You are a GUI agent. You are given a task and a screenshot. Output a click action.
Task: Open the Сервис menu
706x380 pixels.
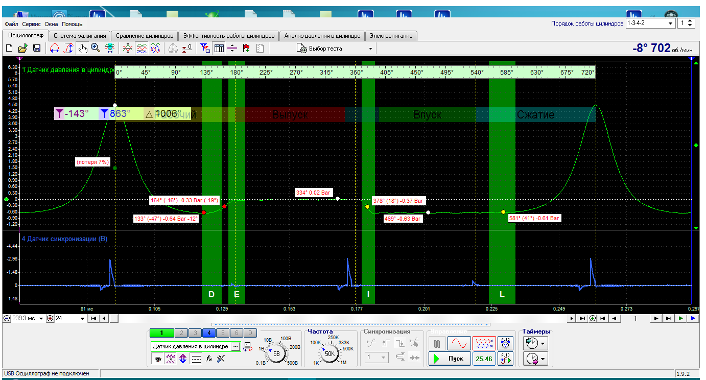(x=31, y=24)
